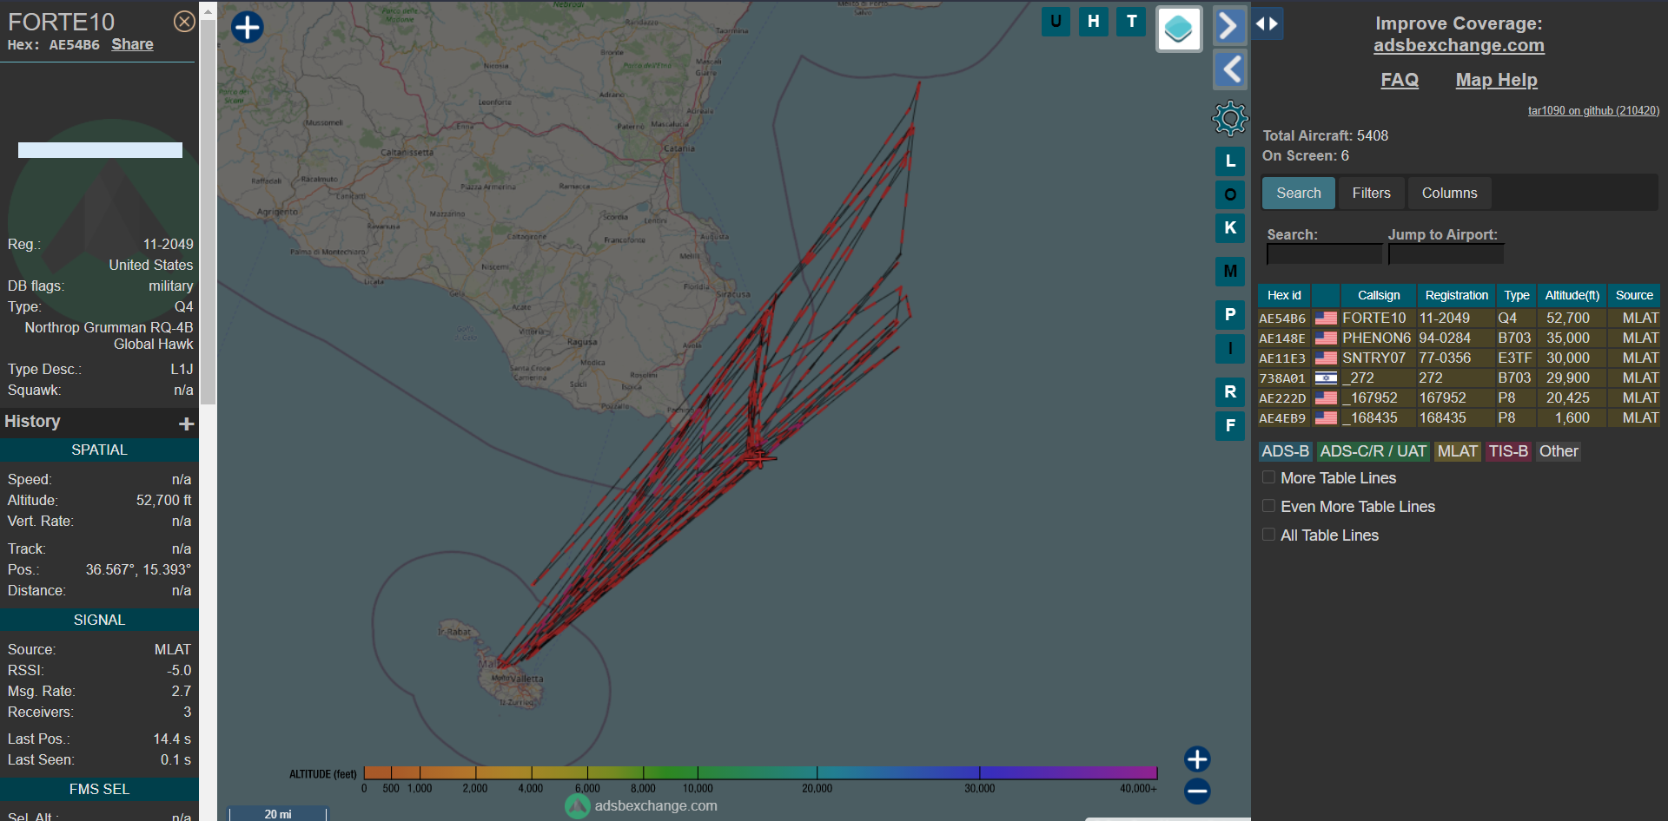The image size is (1668, 821).
Task: Focus the Jump to Airport field
Action: click(x=1446, y=253)
